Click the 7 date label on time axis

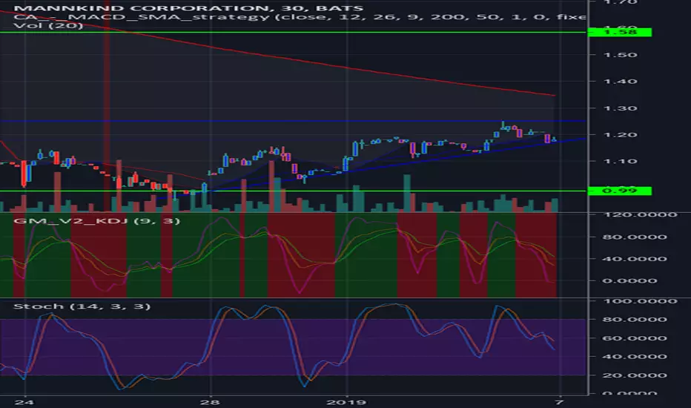[x=559, y=402]
